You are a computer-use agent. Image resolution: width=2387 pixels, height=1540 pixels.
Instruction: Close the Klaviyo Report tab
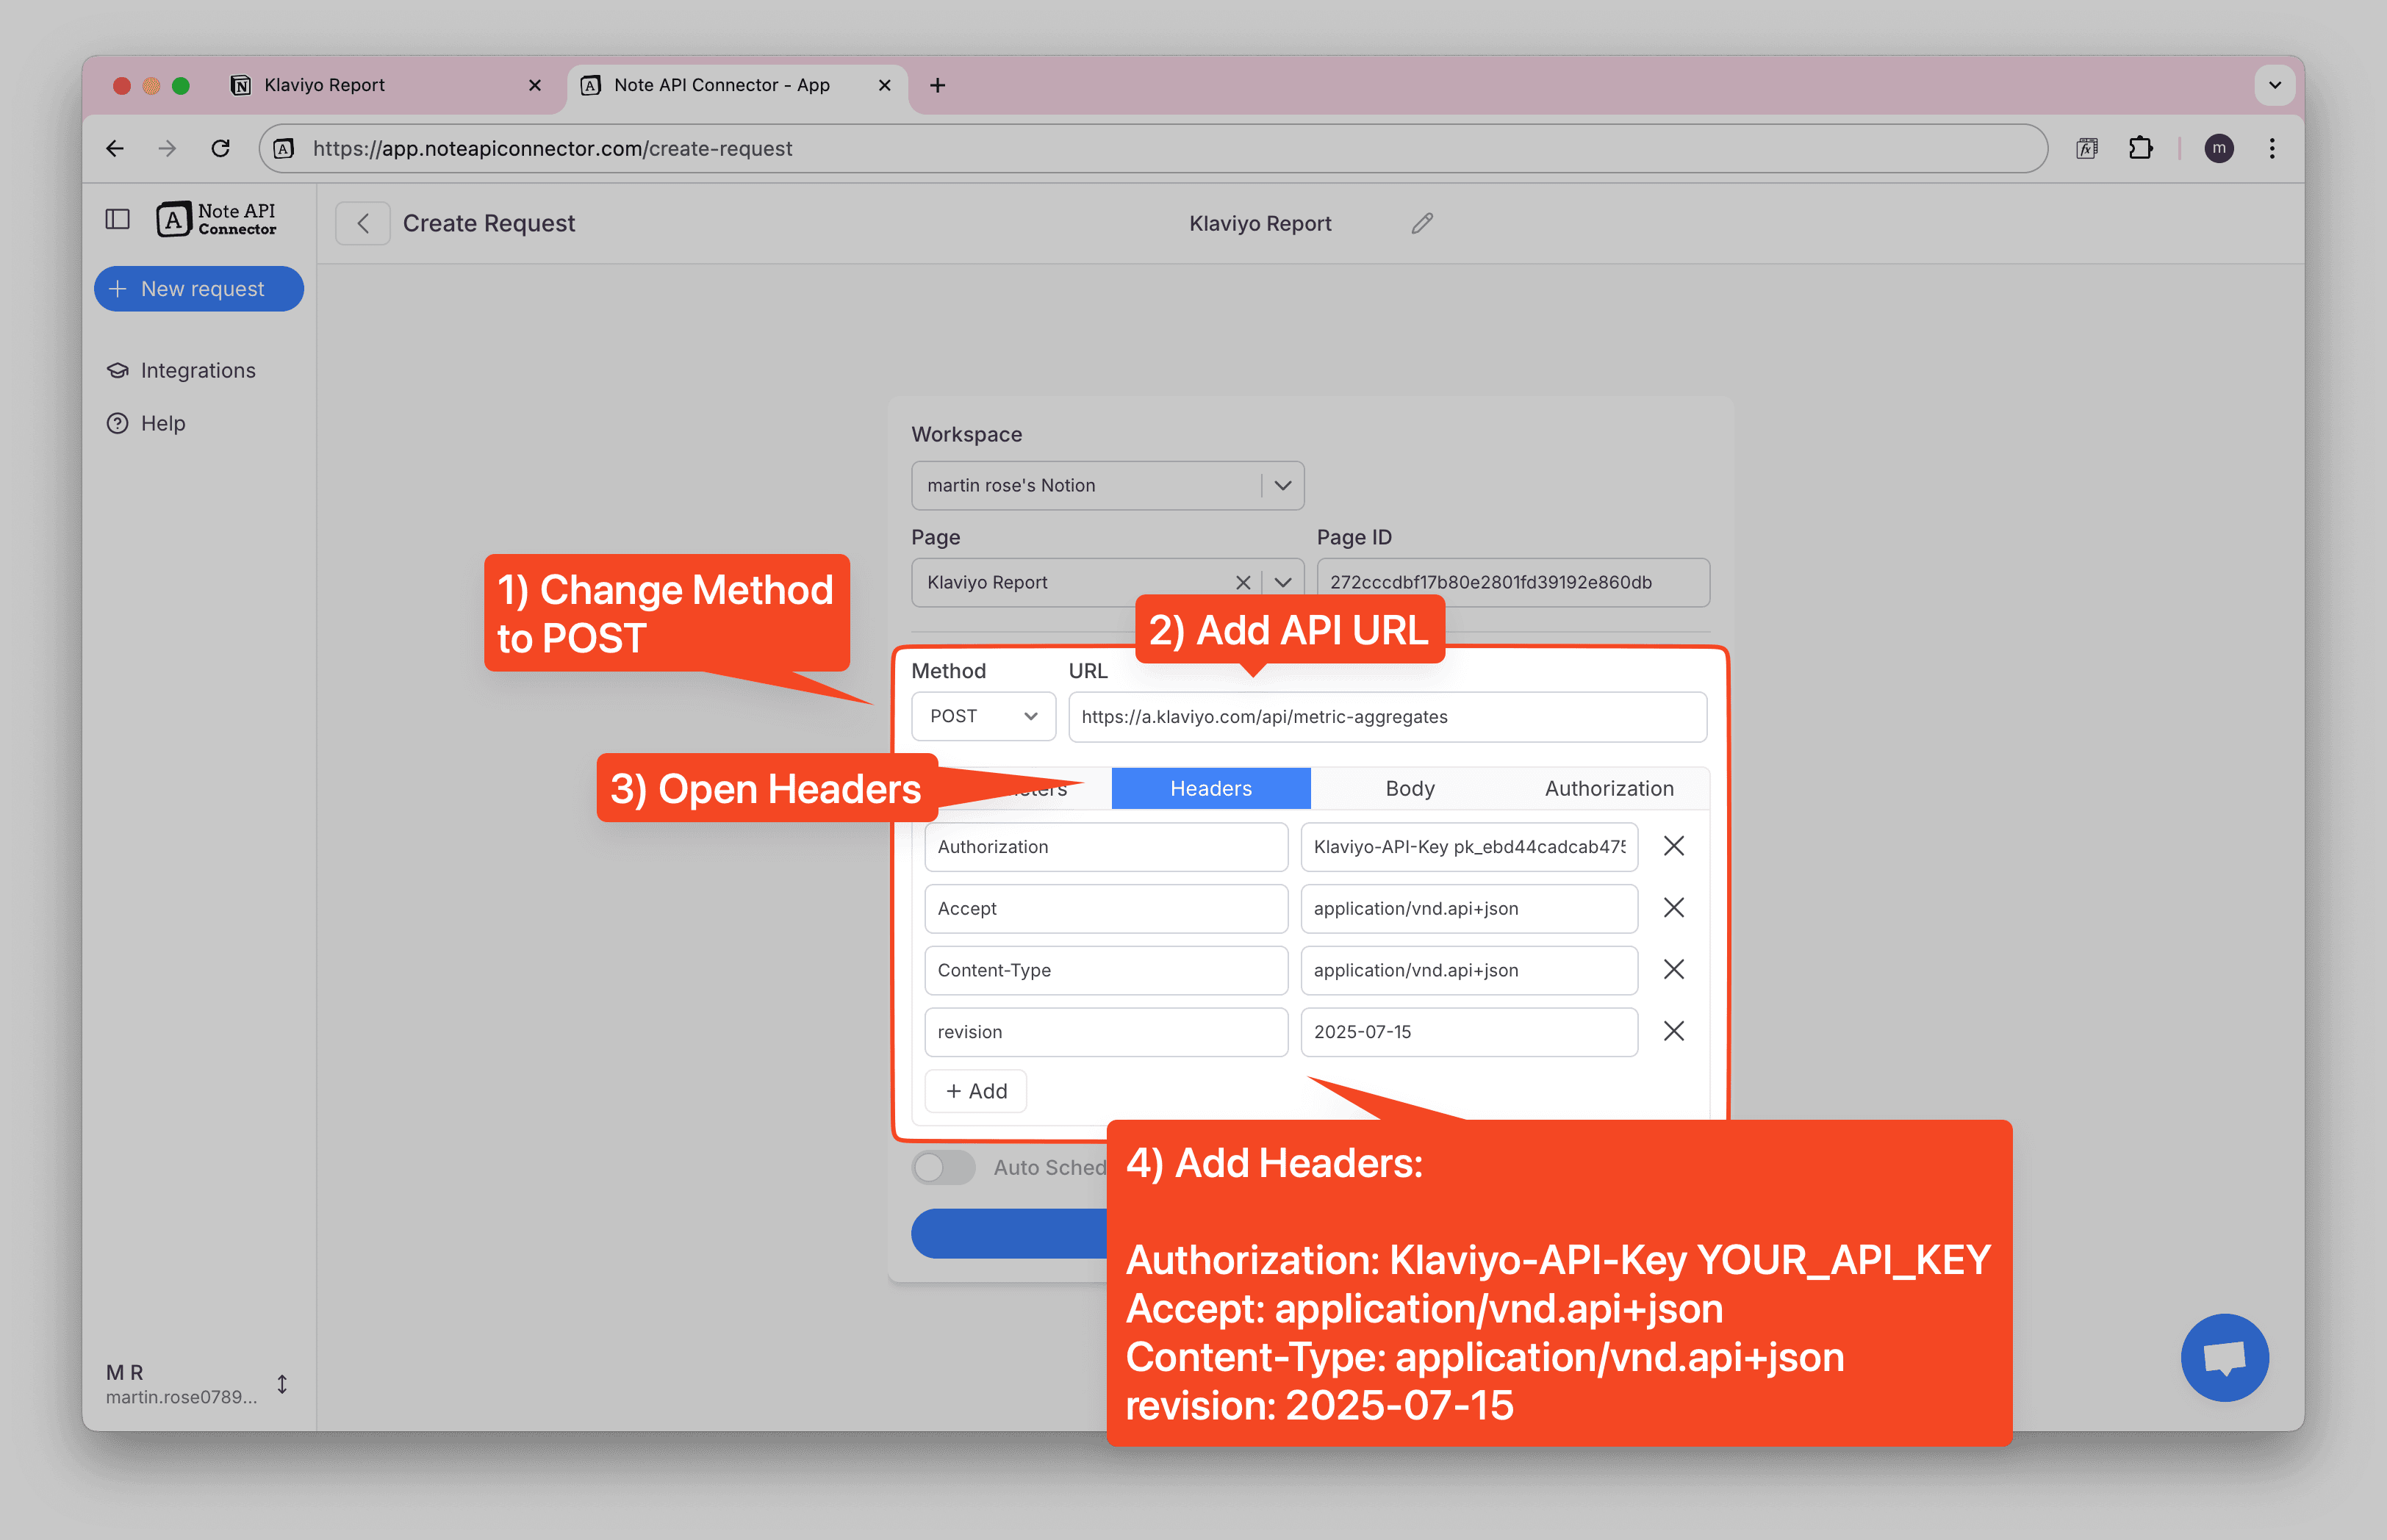coord(535,85)
